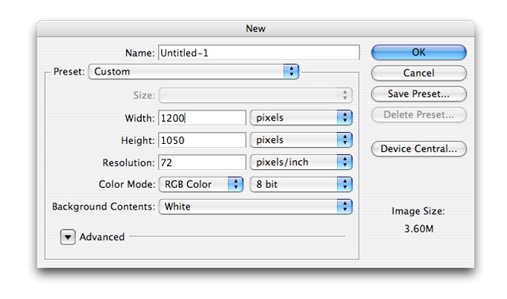Image resolution: width=507 pixels, height=299 pixels.
Task: Click the Height field showing 1050
Action: 201,139
